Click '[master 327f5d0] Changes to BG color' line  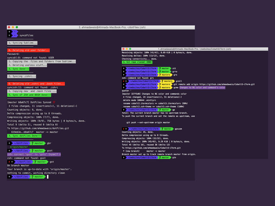[154, 94]
